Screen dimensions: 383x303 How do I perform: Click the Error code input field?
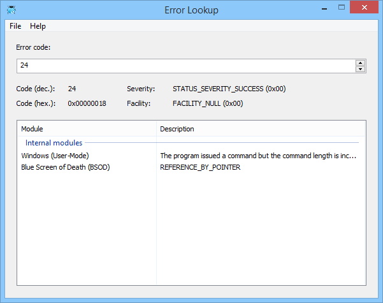click(185, 66)
